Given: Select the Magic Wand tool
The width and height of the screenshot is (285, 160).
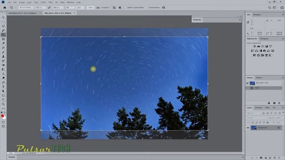Looking at the screenshot, I should click(3, 31).
